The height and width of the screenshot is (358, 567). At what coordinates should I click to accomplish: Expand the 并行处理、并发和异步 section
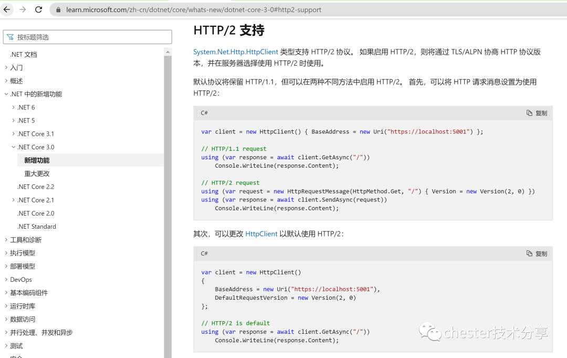pyautogui.click(x=6, y=332)
